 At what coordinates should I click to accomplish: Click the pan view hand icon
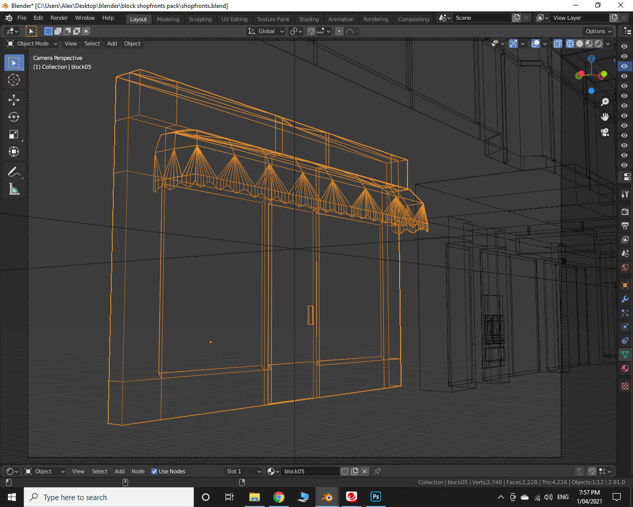click(x=605, y=117)
